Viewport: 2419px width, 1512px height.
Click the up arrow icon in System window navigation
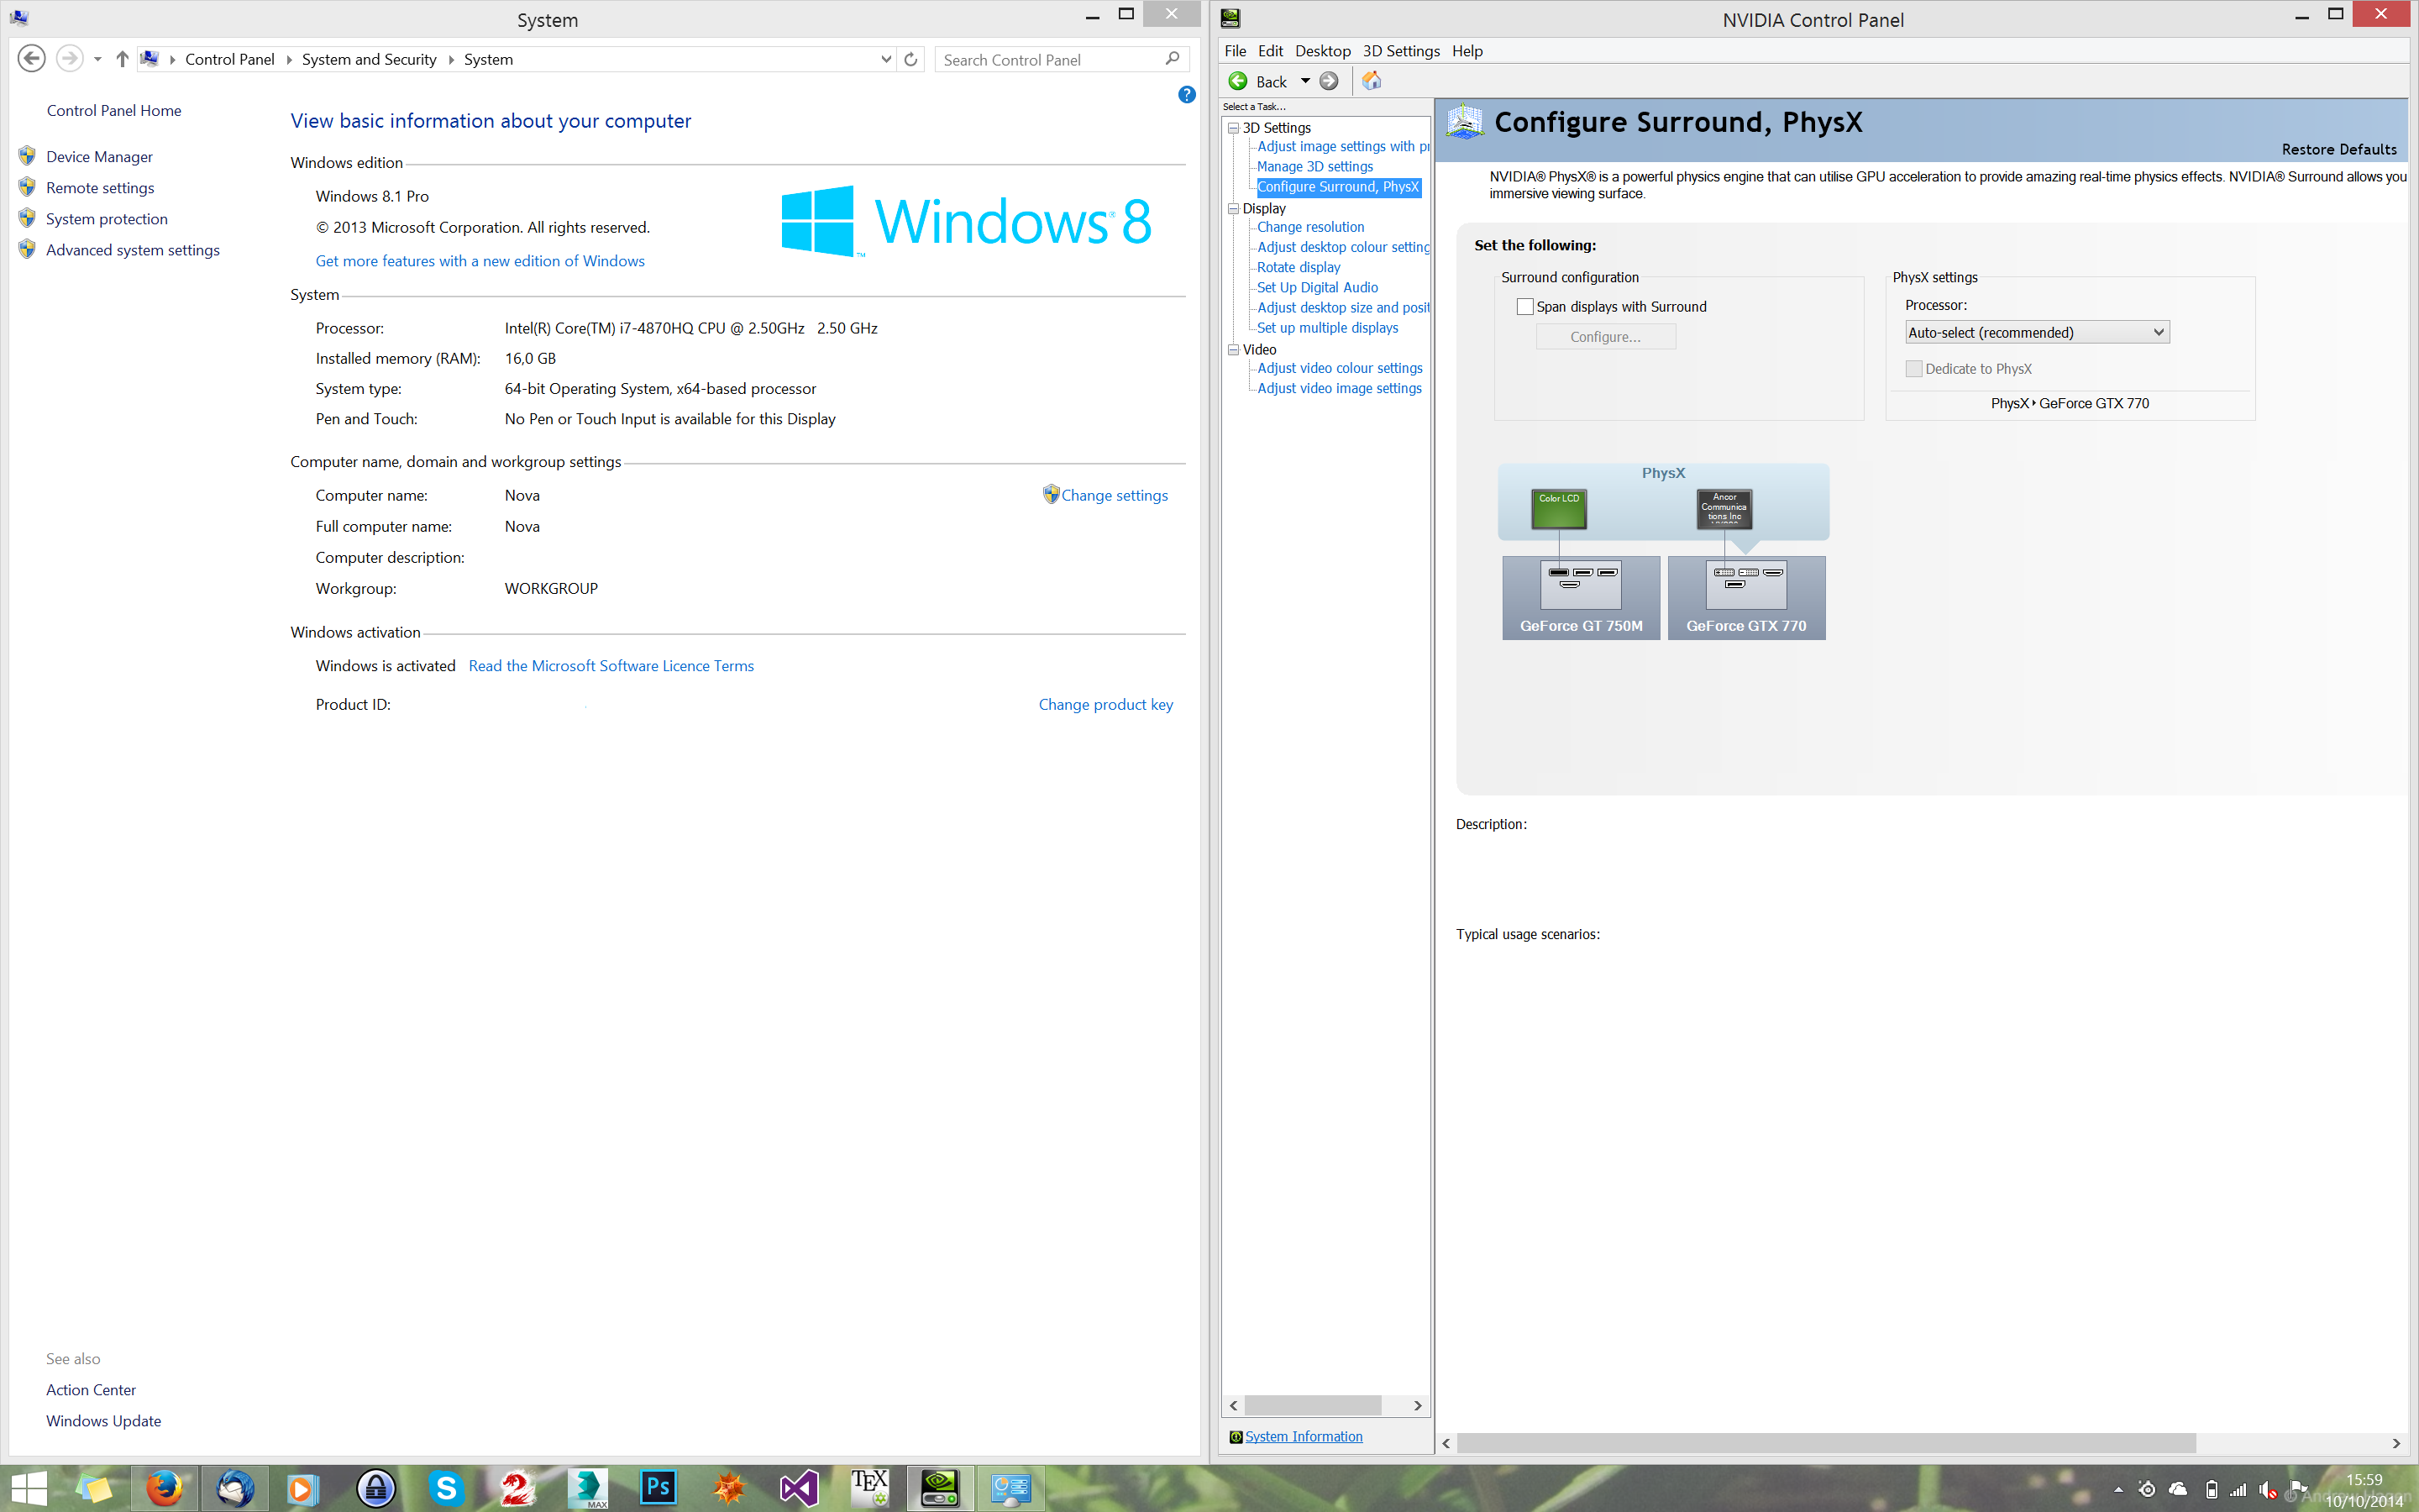(x=122, y=59)
